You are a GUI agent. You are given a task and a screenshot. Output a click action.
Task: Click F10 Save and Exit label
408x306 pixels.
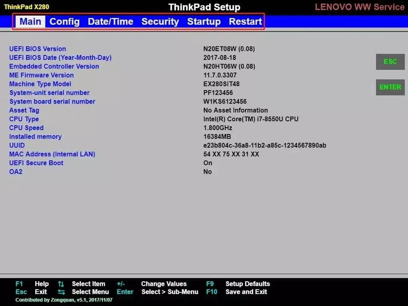tap(237, 292)
